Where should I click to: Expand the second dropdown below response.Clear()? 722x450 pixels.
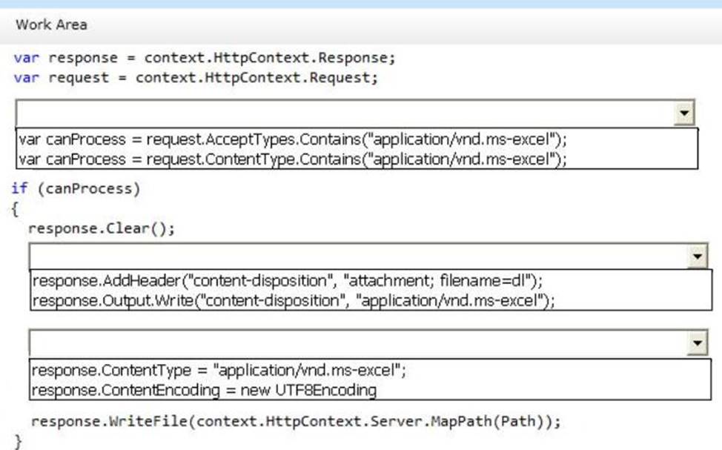(698, 257)
